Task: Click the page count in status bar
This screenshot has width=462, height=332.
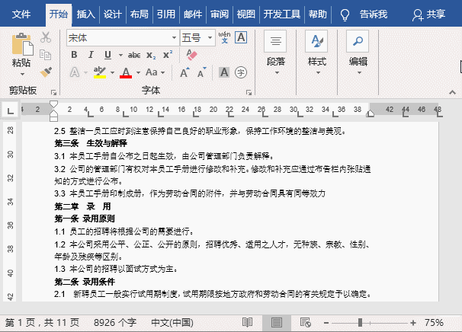Action: pos(42,323)
